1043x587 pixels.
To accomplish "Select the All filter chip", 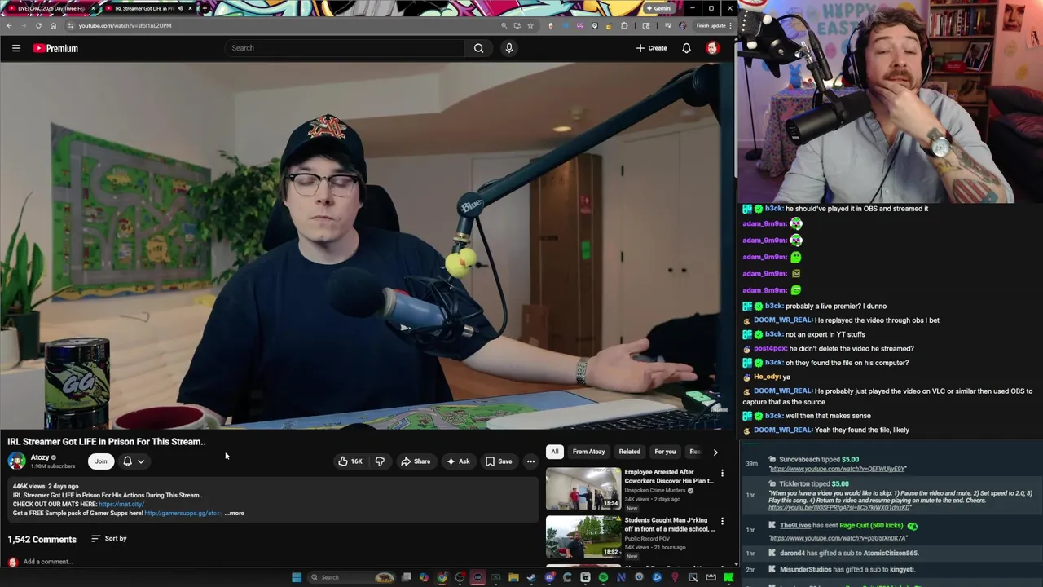I will tap(555, 452).
